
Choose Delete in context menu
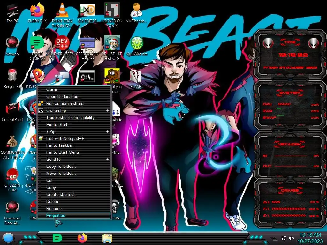[x=74, y=202]
